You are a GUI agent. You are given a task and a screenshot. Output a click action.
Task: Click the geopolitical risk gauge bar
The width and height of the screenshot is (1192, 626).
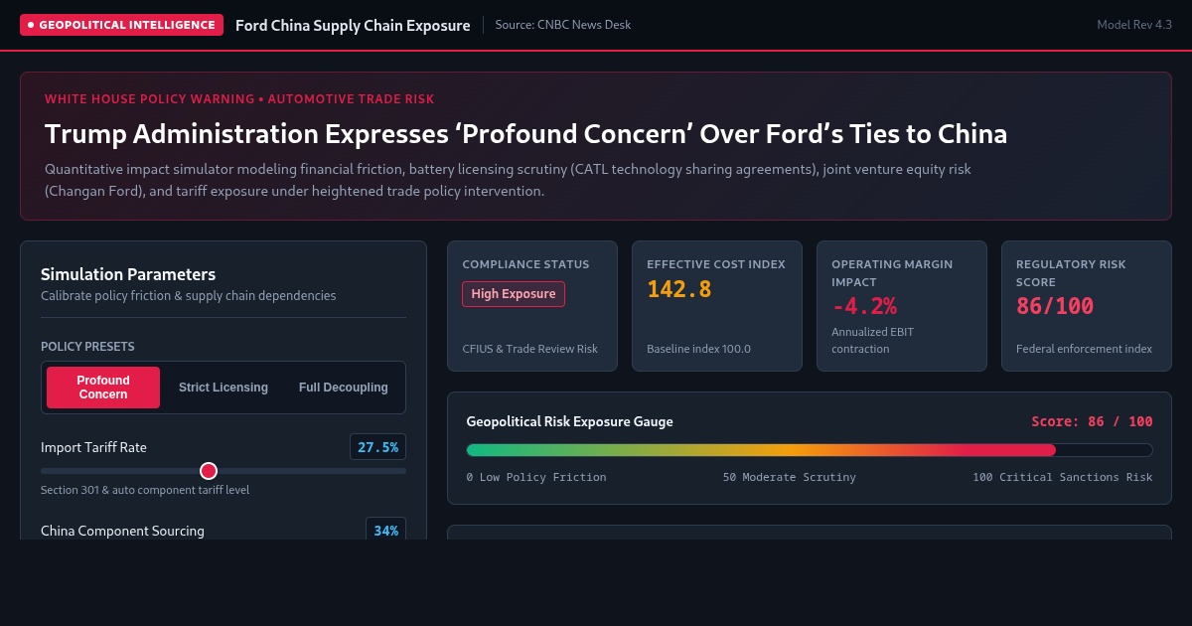click(810, 450)
